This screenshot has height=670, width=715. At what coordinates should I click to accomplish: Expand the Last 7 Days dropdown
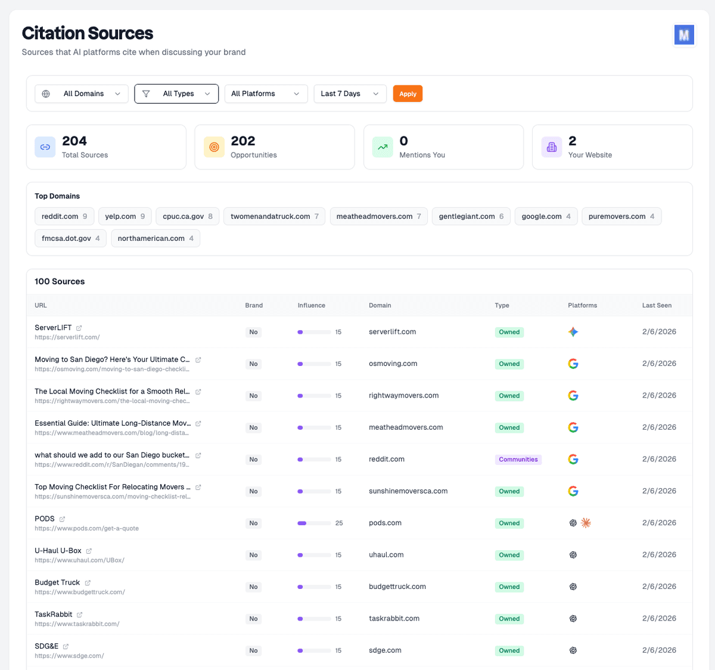pos(350,94)
